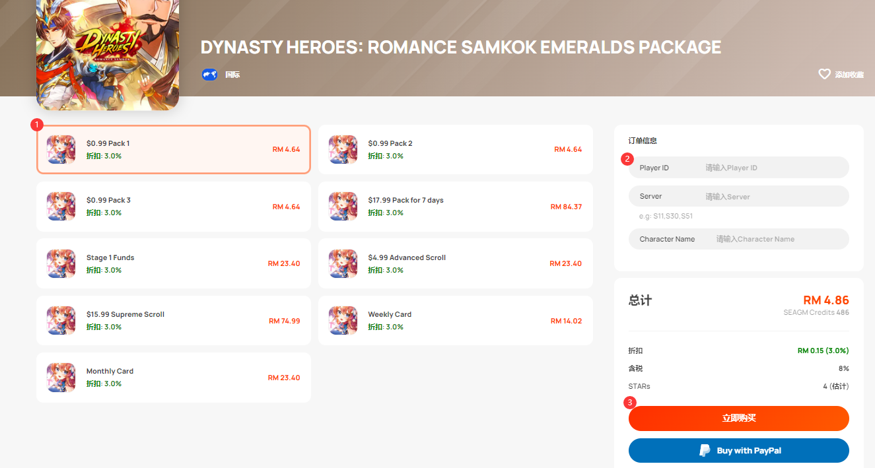Click the PayPal logo icon
The image size is (875, 468).
pos(705,451)
